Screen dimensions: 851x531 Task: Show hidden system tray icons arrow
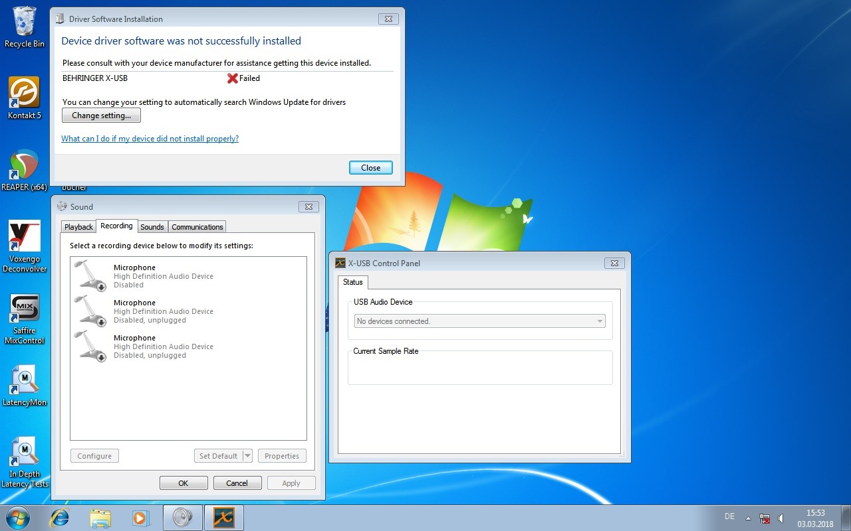(748, 518)
